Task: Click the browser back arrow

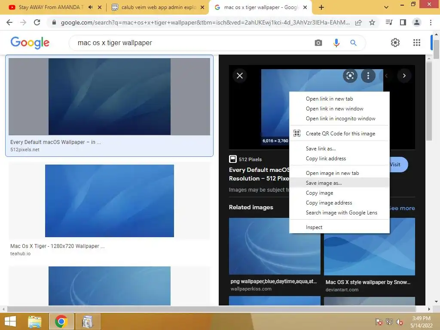Action: pos(9,22)
